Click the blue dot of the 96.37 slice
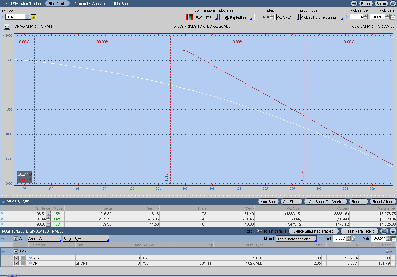This screenshot has width=397, height=277. click(2, 224)
